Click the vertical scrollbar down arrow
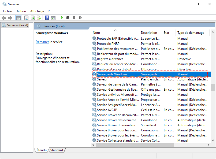 213,140
